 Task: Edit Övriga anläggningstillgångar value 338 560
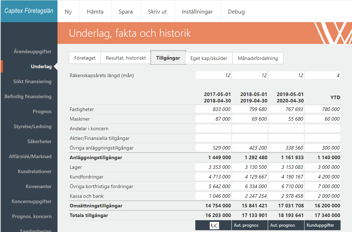(x=286, y=148)
